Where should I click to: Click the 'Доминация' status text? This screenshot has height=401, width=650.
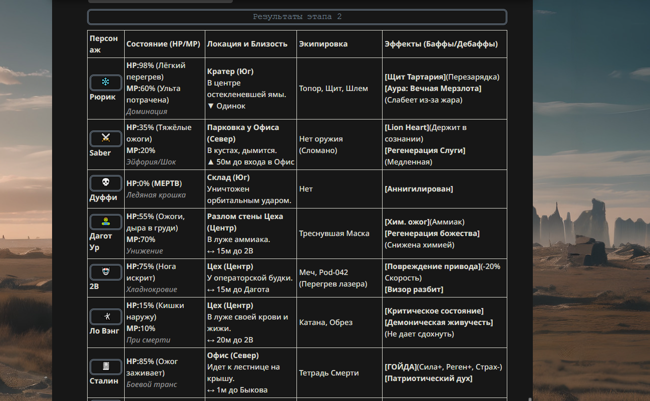click(147, 111)
